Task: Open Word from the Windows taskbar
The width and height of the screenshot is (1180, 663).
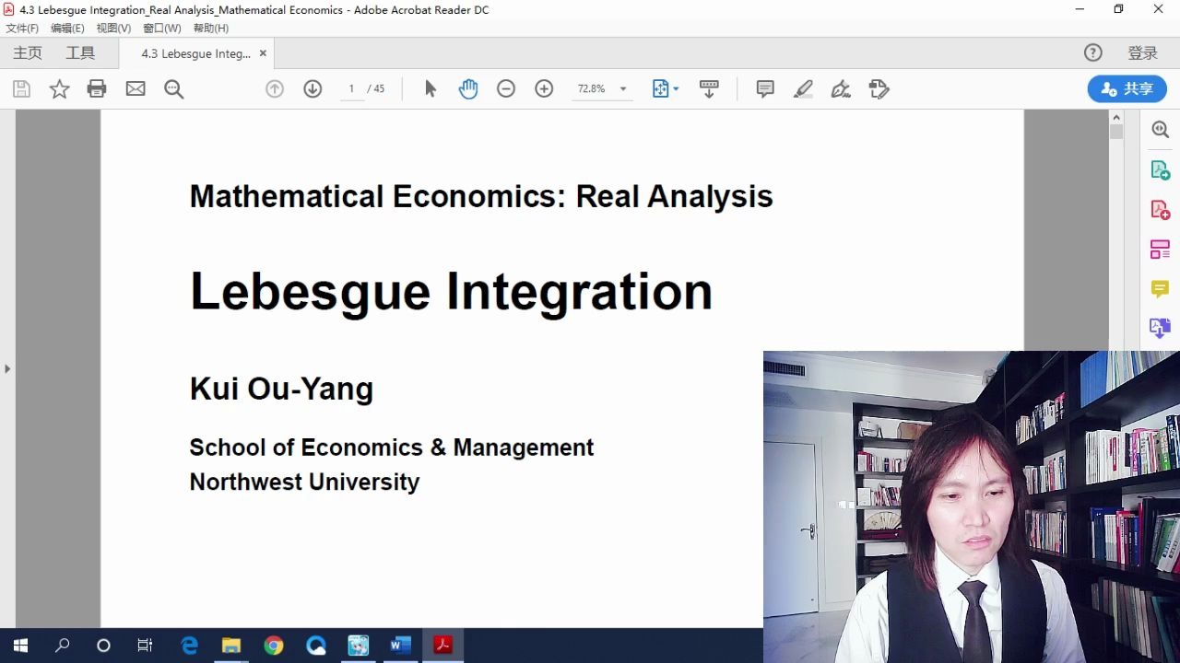Action: [399, 646]
